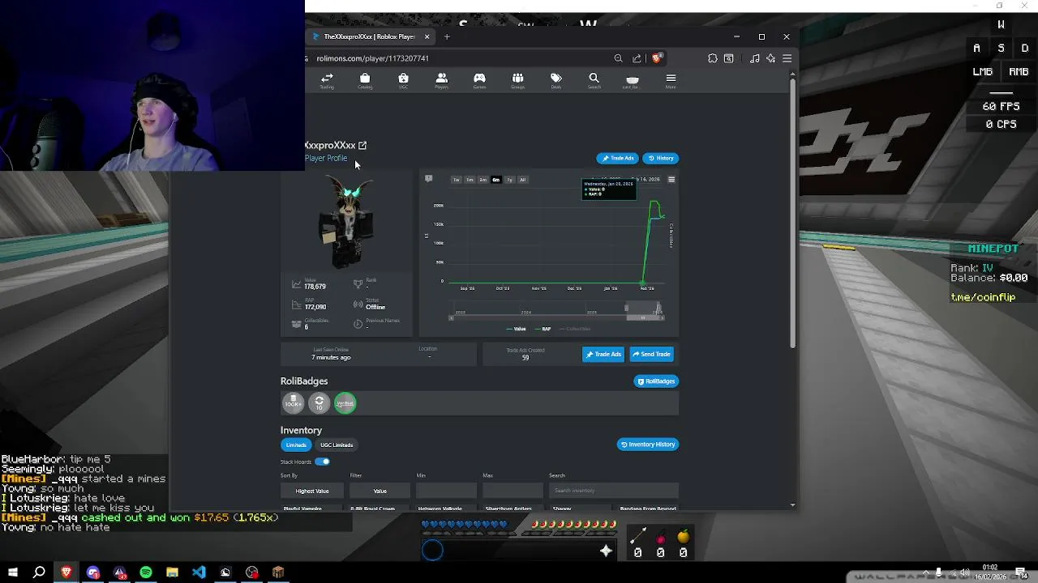
Task: Open the Players nav icon
Action: [x=441, y=81]
